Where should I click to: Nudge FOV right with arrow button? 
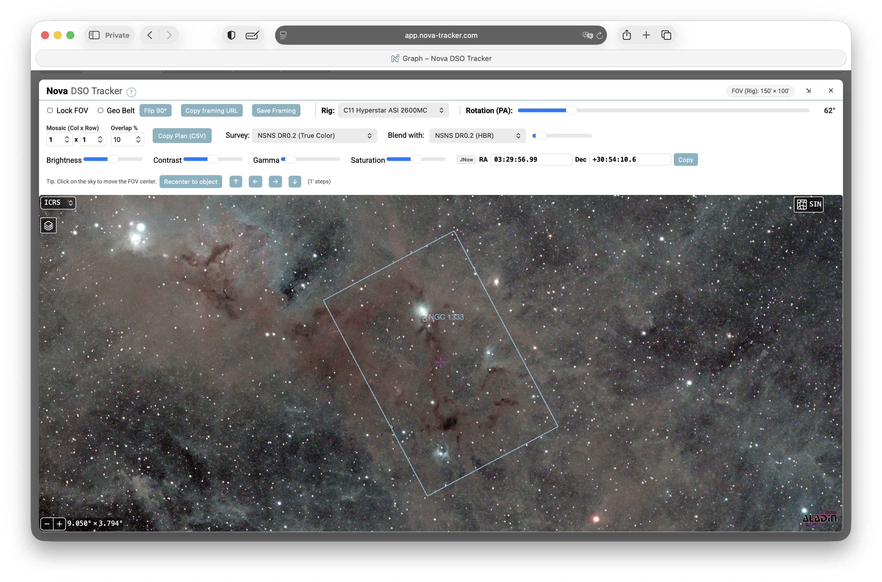(x=275, y=181)
